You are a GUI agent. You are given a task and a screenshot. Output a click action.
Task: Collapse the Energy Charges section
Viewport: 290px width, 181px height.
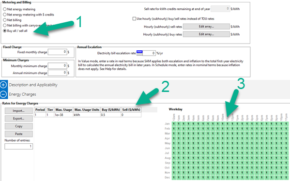(x=3, y=94)
